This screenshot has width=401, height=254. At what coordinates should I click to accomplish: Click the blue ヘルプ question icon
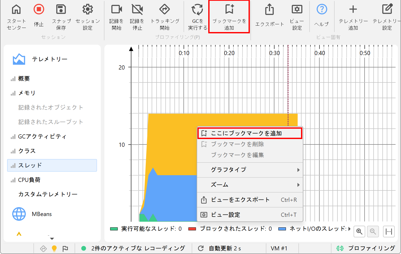pos(322,10)
